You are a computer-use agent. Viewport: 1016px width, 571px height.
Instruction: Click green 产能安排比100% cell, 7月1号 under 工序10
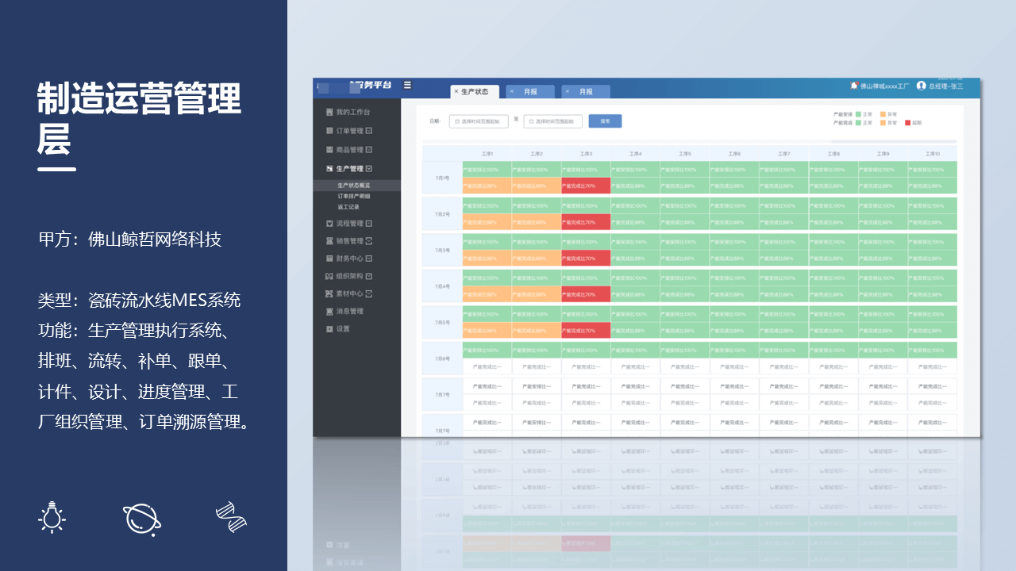point(932,170)
